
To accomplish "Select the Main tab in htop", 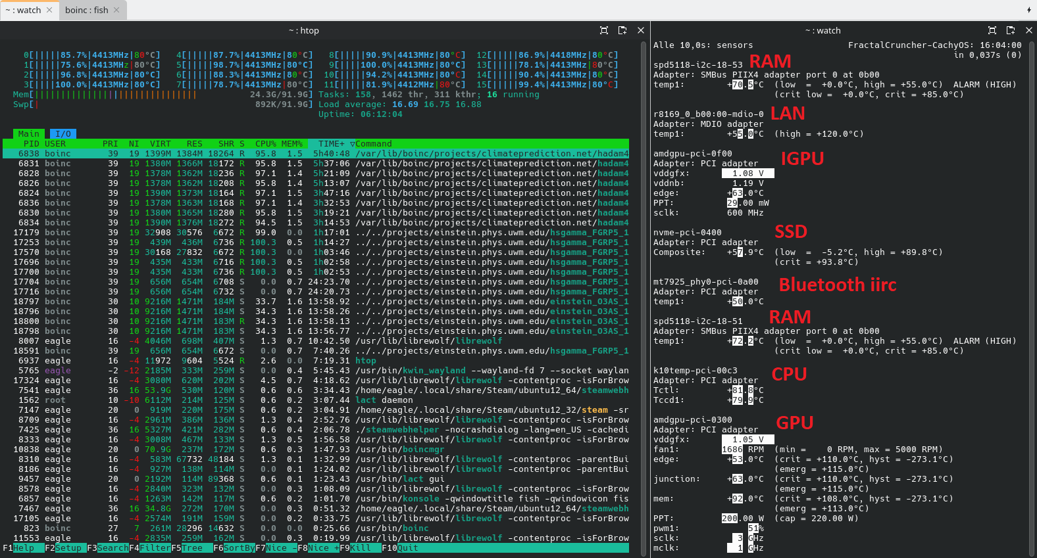I will (28, 134).
